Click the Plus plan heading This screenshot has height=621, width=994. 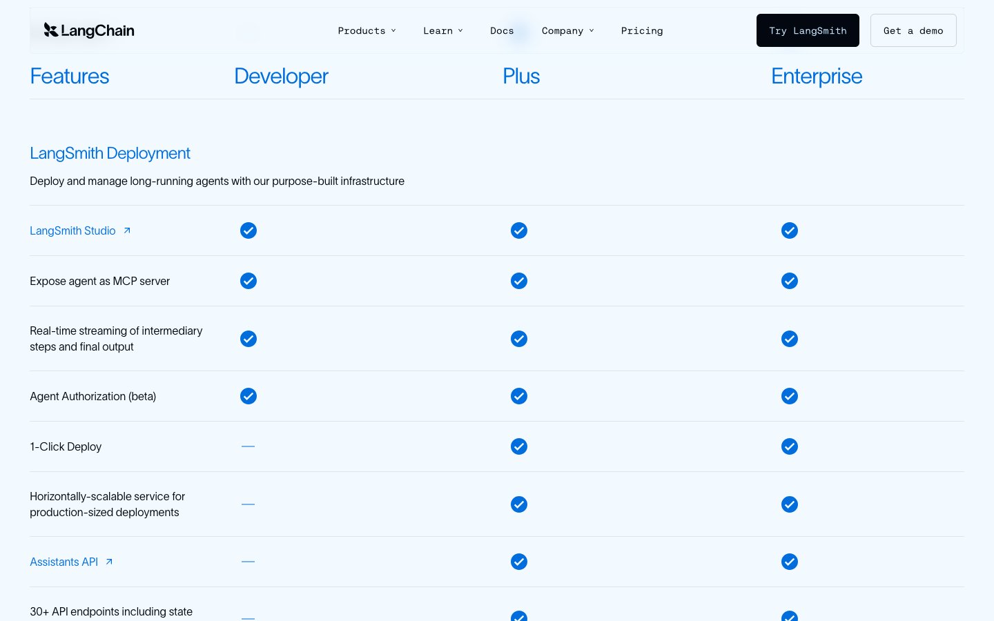click(521, 76)
